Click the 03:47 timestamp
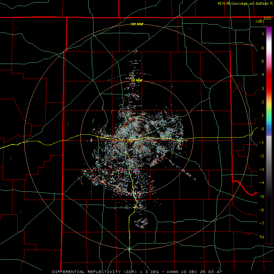Image resolution: width=274 pixels, height=274 pixels. [x=215, y=272]
